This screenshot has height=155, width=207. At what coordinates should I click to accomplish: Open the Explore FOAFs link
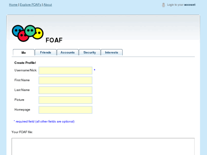[x=30, y=5]
